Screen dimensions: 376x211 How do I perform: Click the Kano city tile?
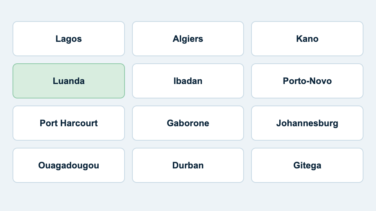click(307, 39)
